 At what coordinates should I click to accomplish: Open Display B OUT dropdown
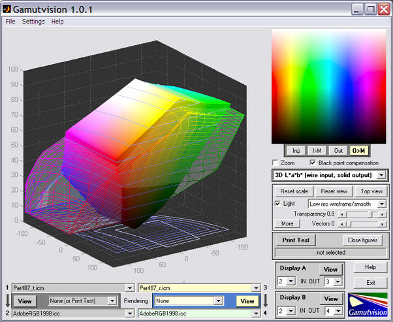pyautogui.click(x=338, y=311)
